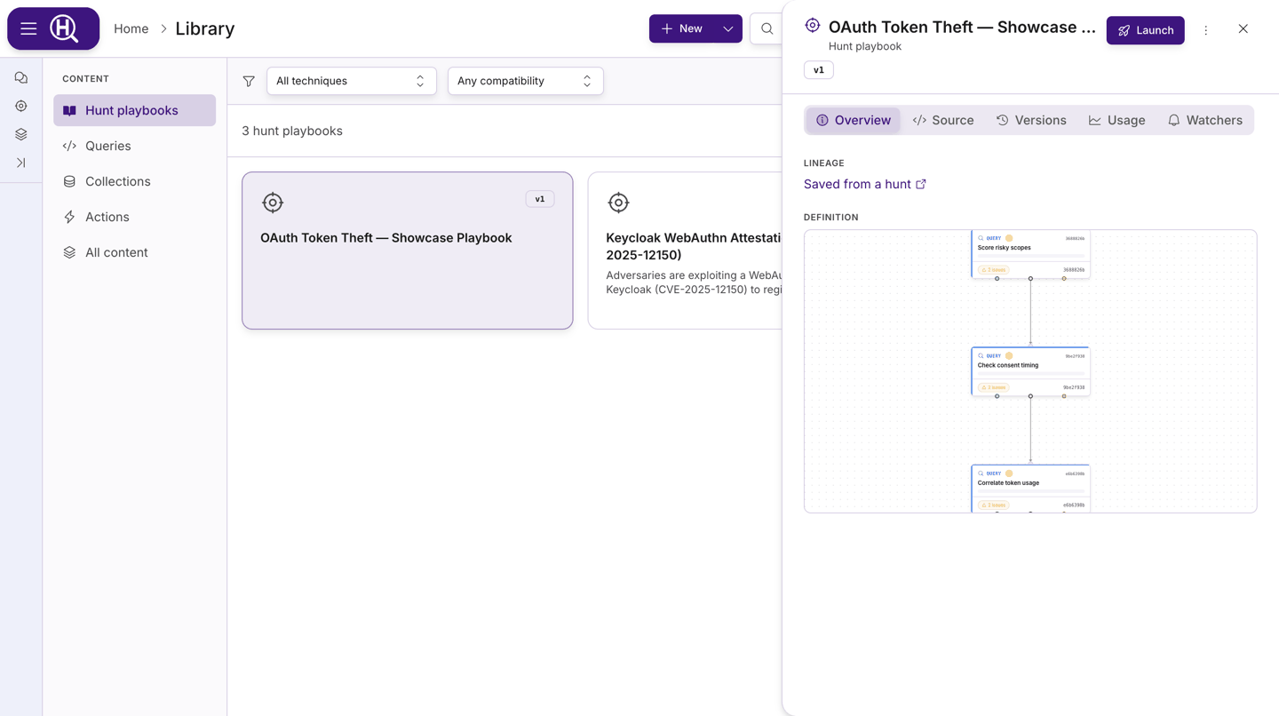Open the Keycloak WebAuthn Attestation playbook card
Screen dimensions: 1279x716
685,251
